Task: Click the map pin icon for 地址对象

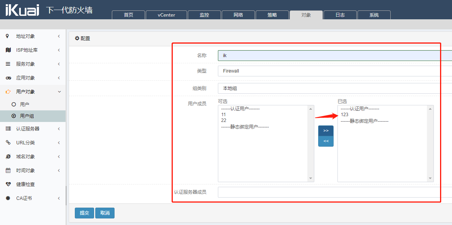Action: [7, 36]
